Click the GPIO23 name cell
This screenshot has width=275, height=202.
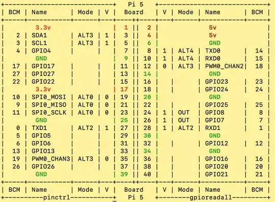coord(216,82)
